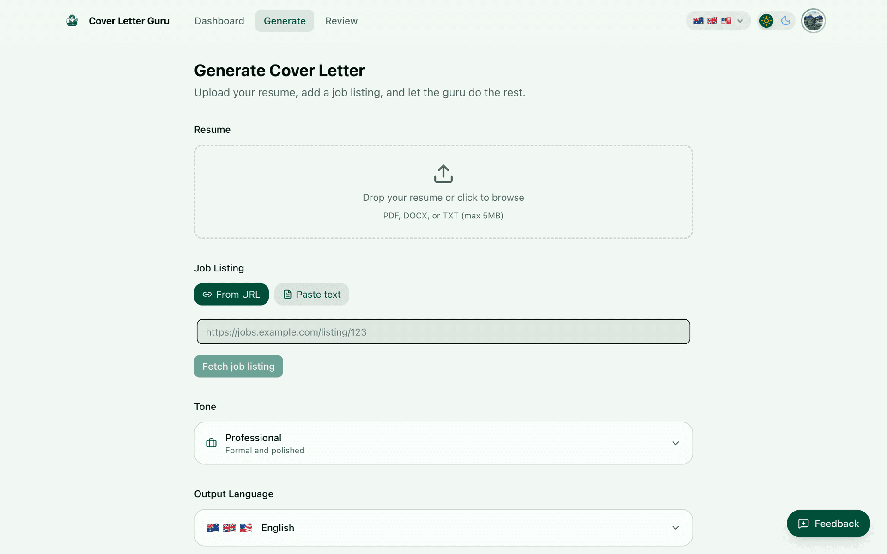This screenshot has width=887, height=554.
Task: Go to the Dashboard tab
Action: click(219, 21)
